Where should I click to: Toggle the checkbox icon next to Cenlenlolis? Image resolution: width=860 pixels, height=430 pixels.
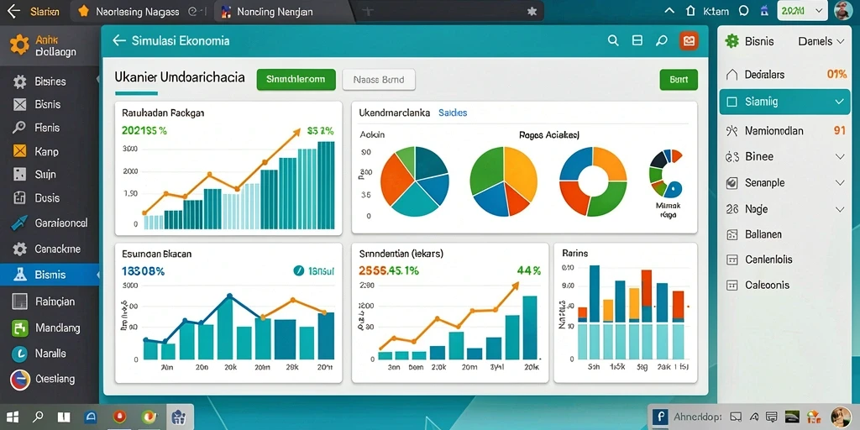click(732, 260)
